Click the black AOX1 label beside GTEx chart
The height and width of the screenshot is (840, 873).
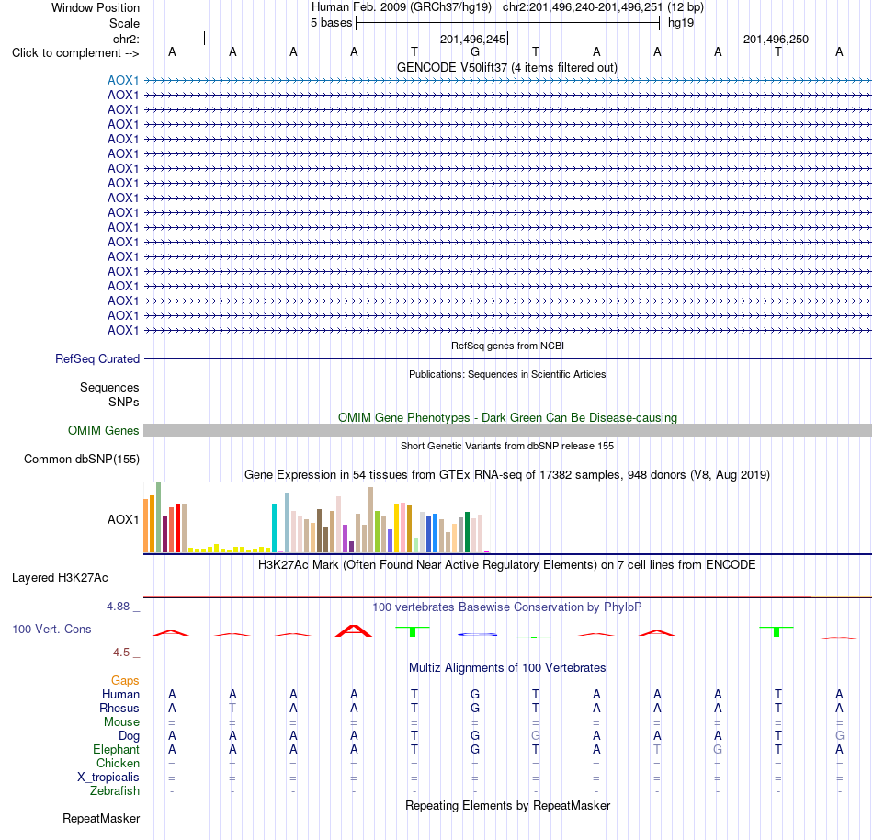[123, 519]
